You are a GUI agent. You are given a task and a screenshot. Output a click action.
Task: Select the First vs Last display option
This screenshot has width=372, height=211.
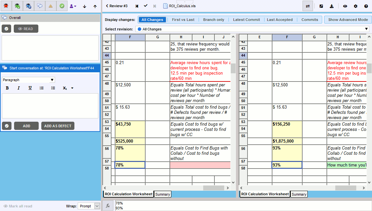[x=183, y=20]
